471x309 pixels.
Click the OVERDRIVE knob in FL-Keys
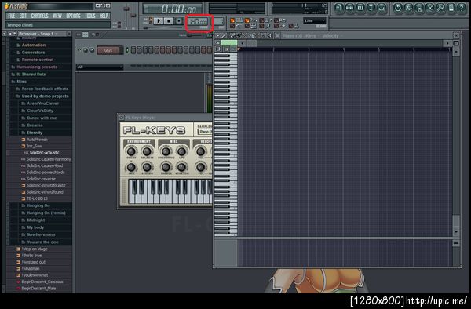tap(166, 151)
